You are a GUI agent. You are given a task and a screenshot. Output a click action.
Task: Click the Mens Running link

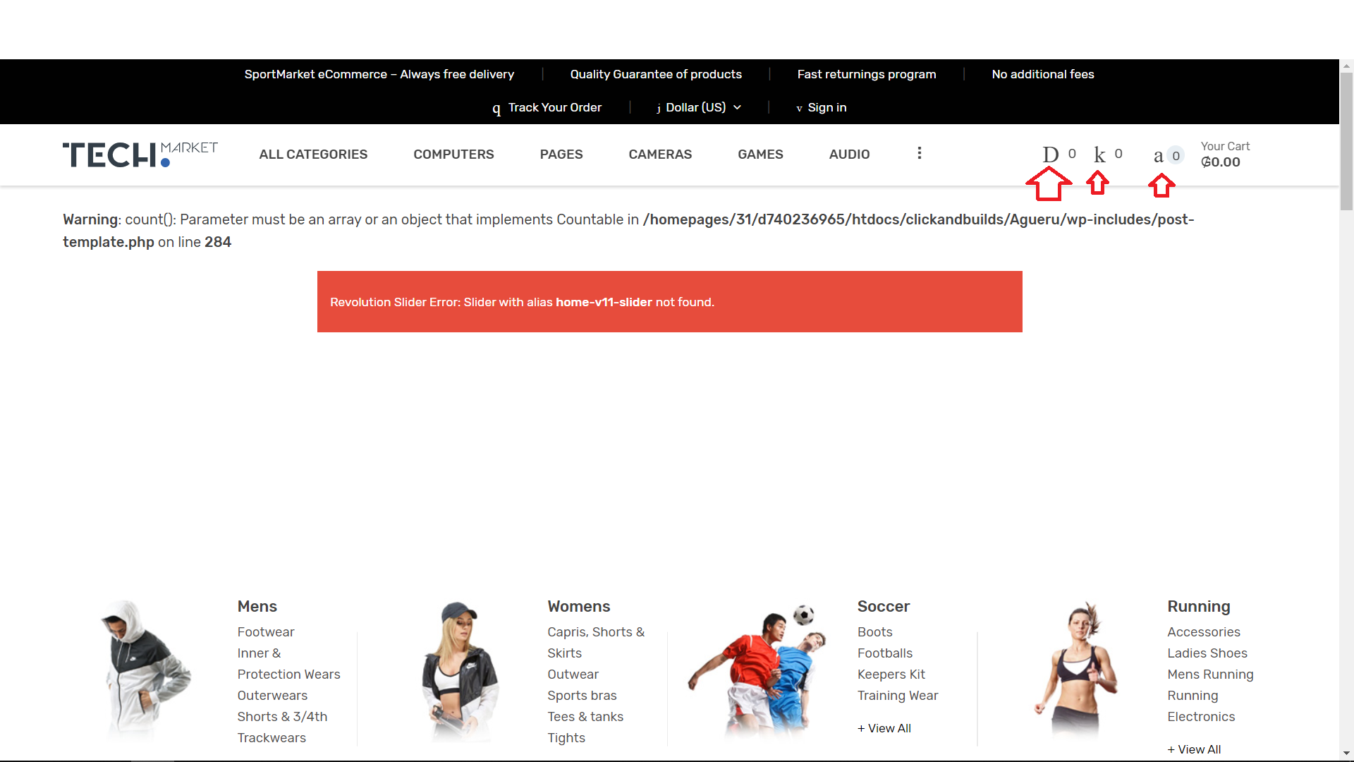coord(1210,675)
